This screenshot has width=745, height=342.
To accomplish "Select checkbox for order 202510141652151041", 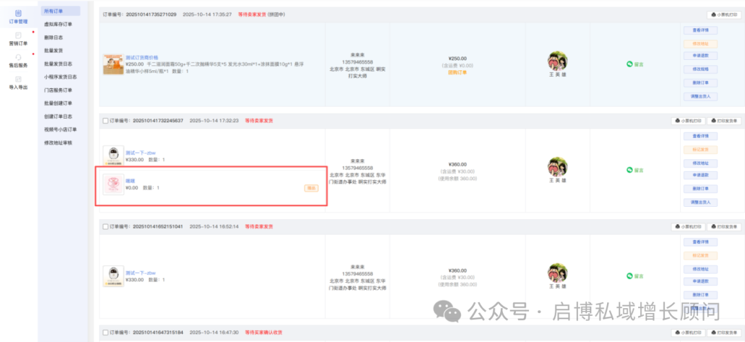I will tap(105, 226).
